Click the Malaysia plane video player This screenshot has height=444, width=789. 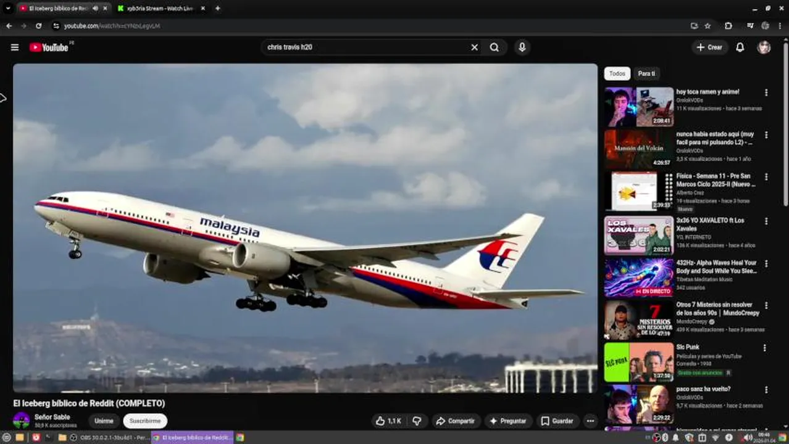306,228
